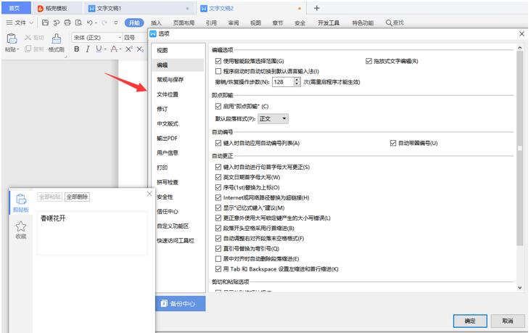Click the 稻壳模板 flame icon tab

point(41,9)
